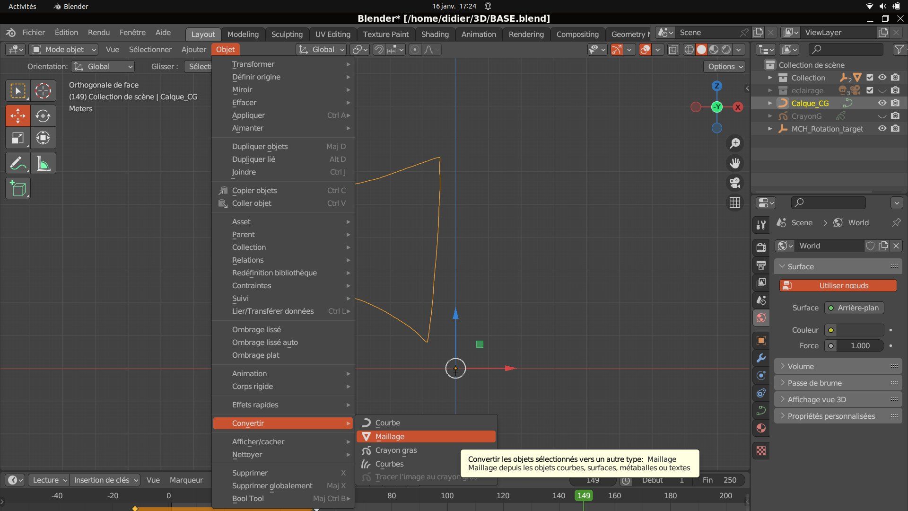Open the Output properties tab
This screenshot has width=908, height=511.
pos(761,265)
